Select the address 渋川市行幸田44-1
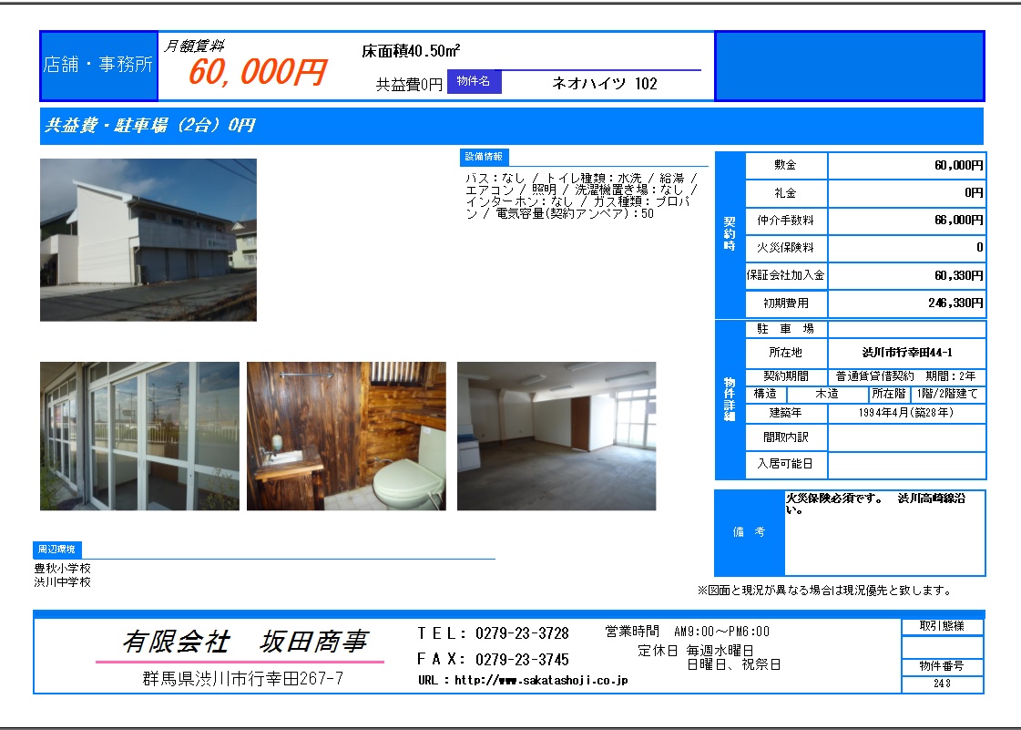Screen dimensions: 1021x730 point(906,353)
